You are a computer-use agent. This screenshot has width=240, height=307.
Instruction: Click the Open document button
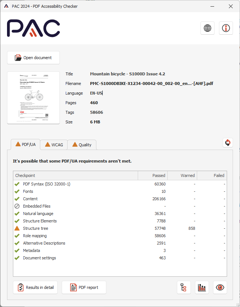pos(33,58)
